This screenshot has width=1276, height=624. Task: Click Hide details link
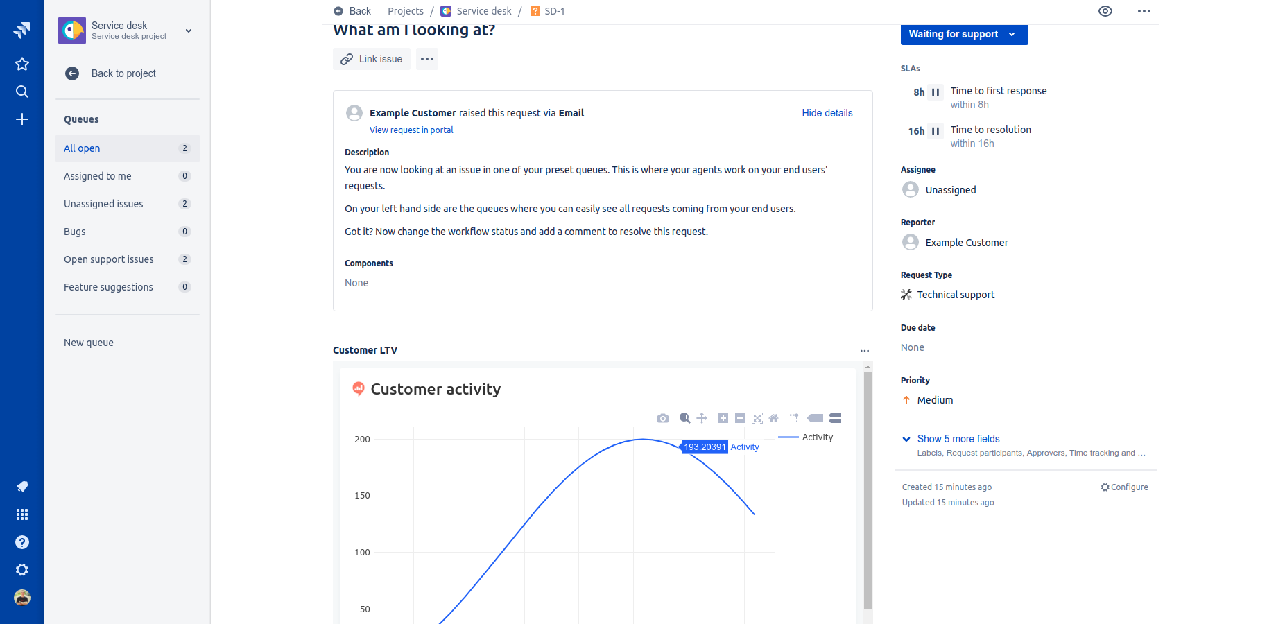tap(827, 113)
